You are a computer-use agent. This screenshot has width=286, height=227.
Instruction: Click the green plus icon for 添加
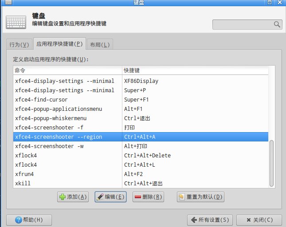click(63, 197)
